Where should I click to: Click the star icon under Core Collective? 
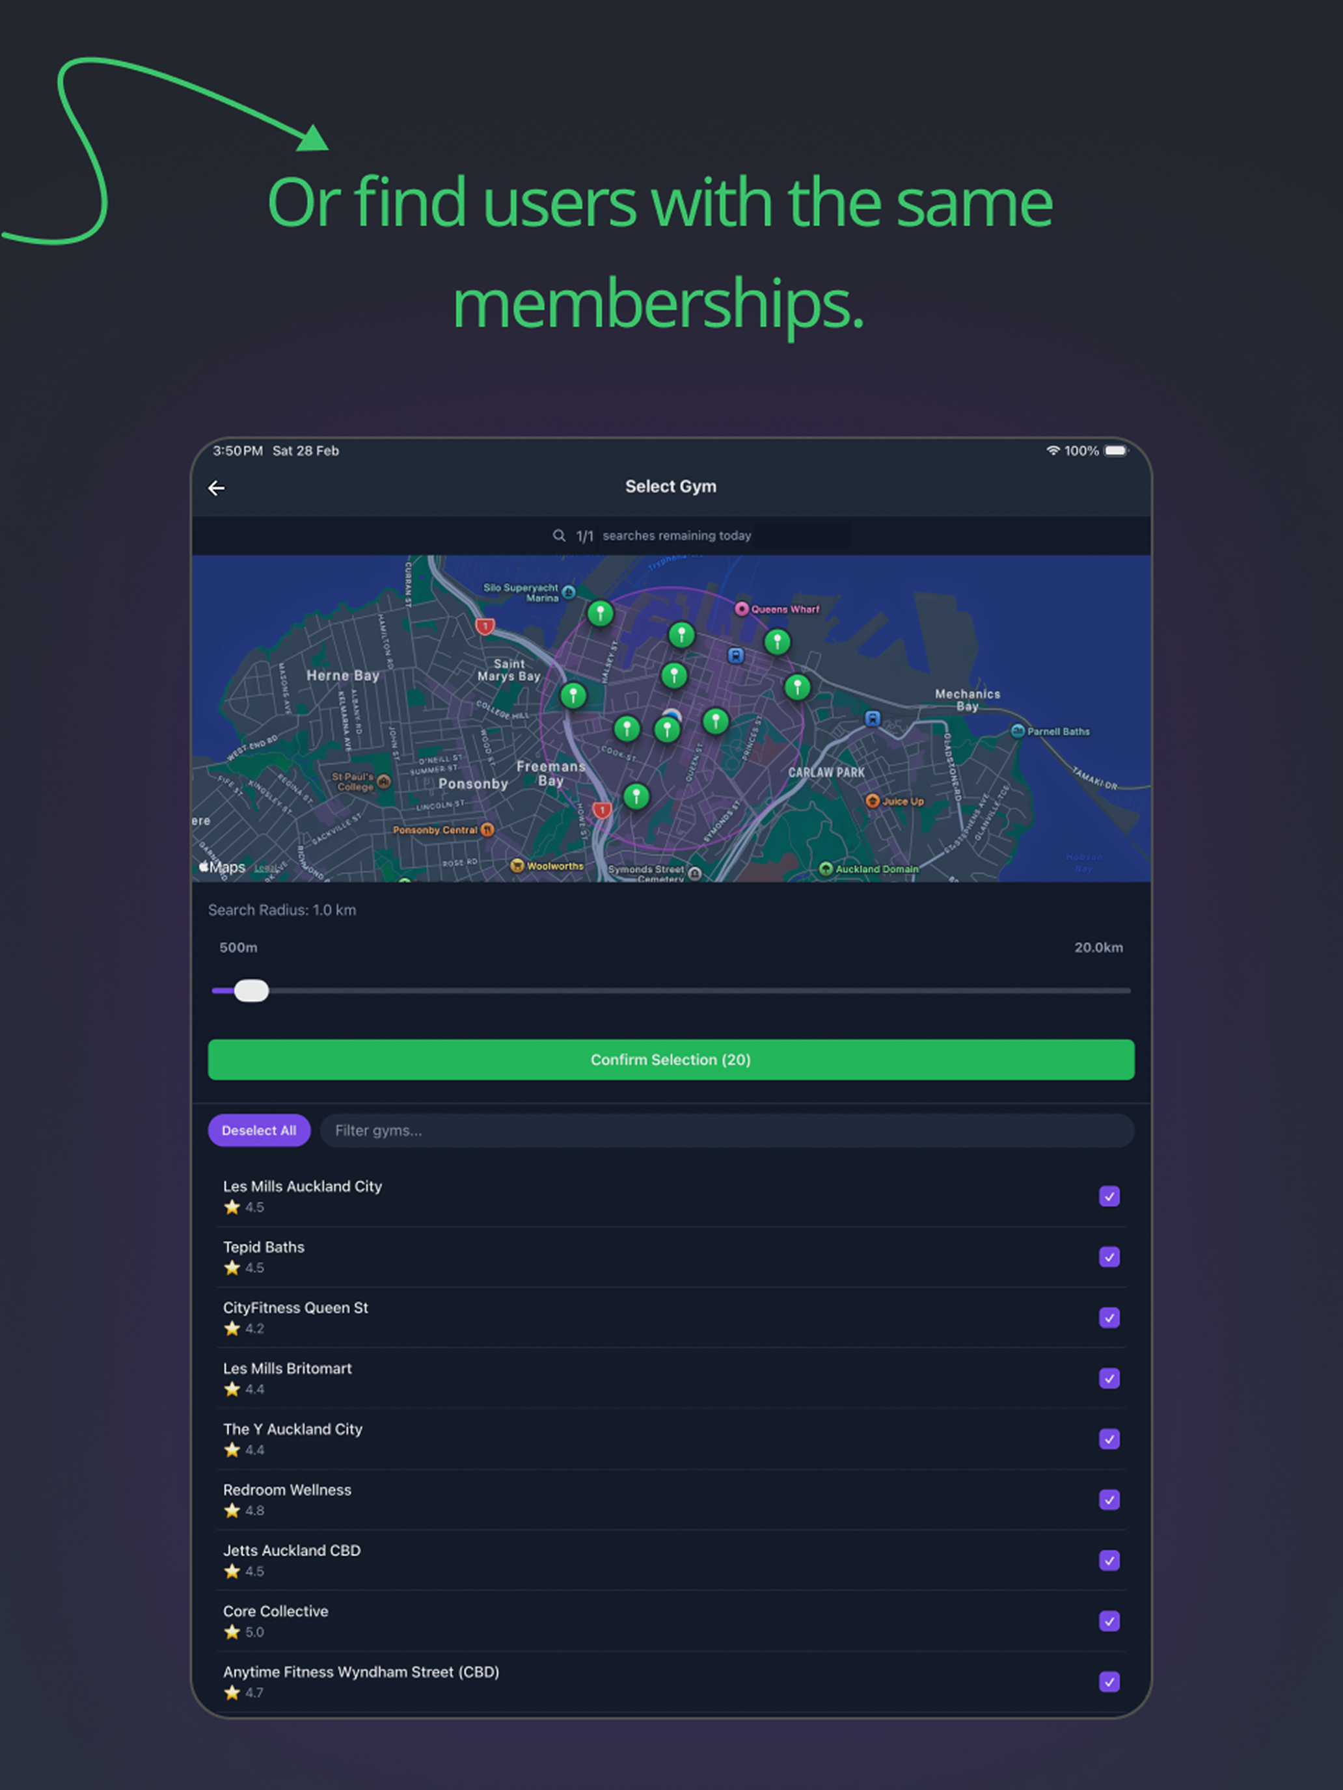(x=232, y=1632)
